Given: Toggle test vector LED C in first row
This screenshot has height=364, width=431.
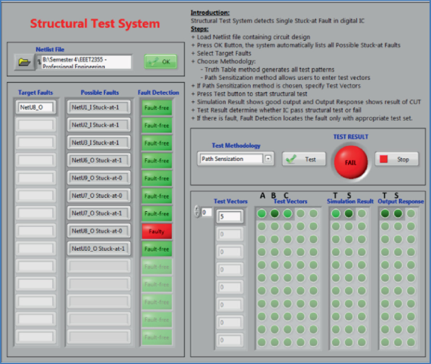Looking at the screenshot, I should click(x=287, y=214).
